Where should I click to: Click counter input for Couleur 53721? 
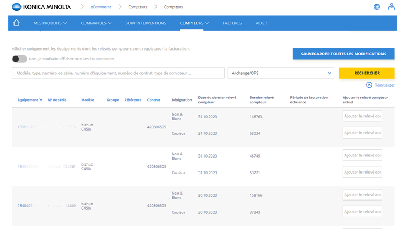[363, 172]
